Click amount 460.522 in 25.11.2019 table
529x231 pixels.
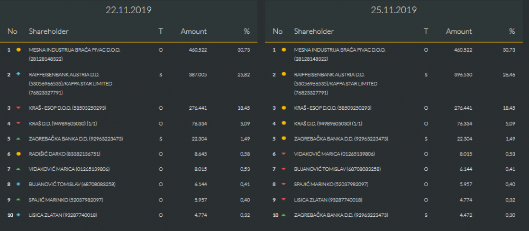click(462, 50)
